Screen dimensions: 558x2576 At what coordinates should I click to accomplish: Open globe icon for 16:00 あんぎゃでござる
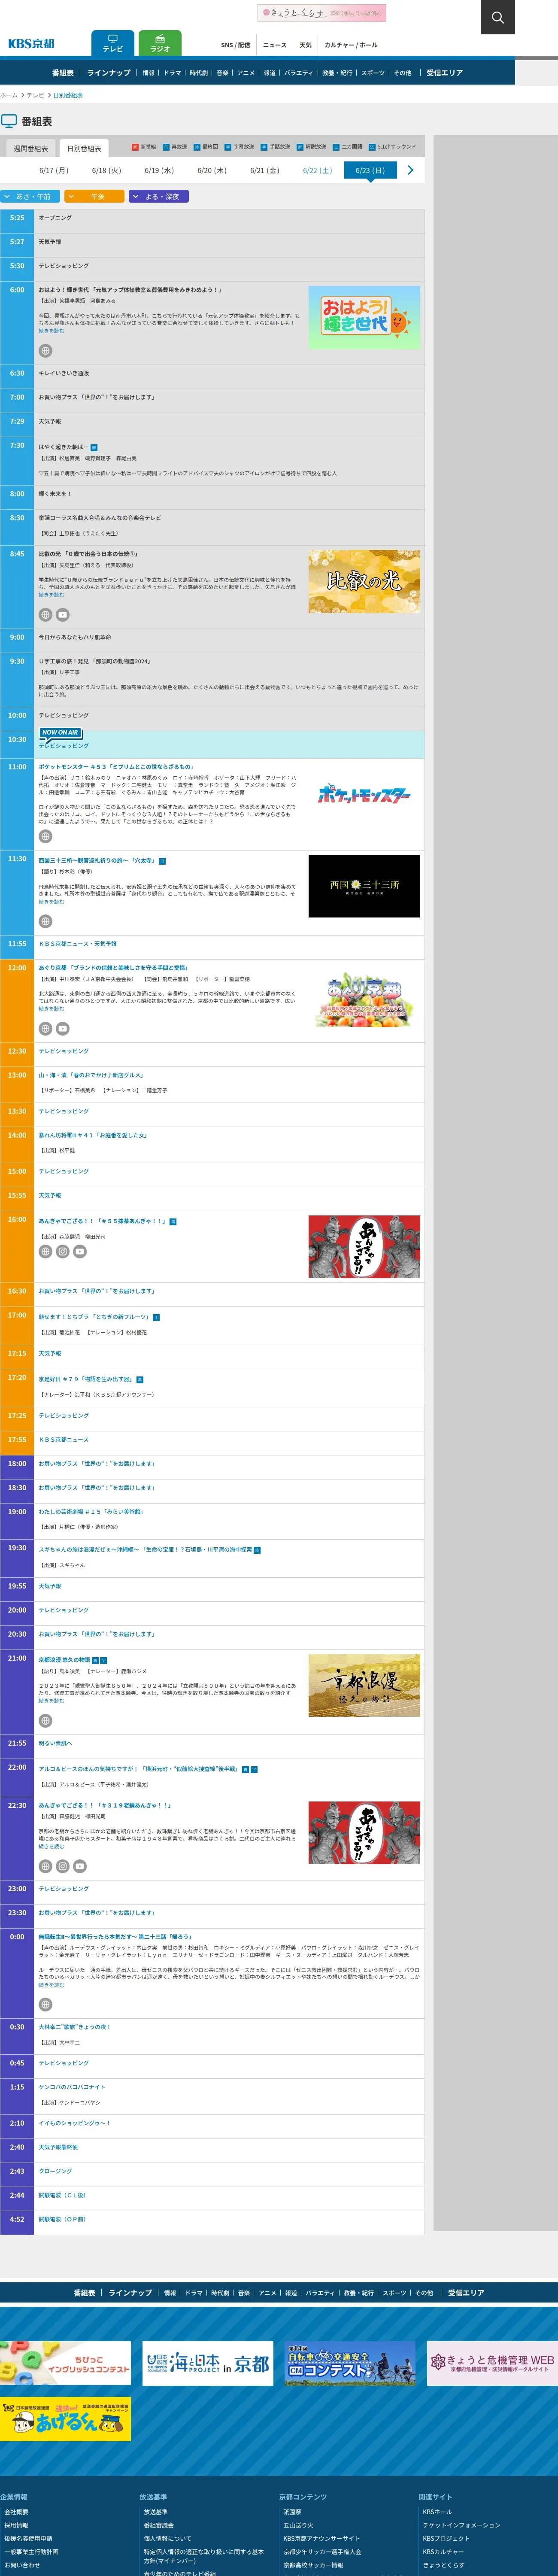(45, 1251)
